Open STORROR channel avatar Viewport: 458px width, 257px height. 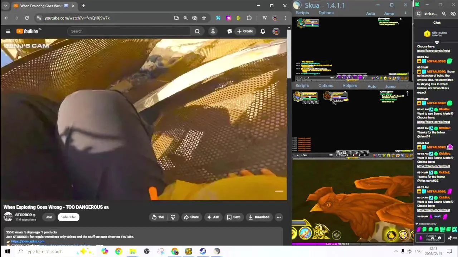coord(8,217)
